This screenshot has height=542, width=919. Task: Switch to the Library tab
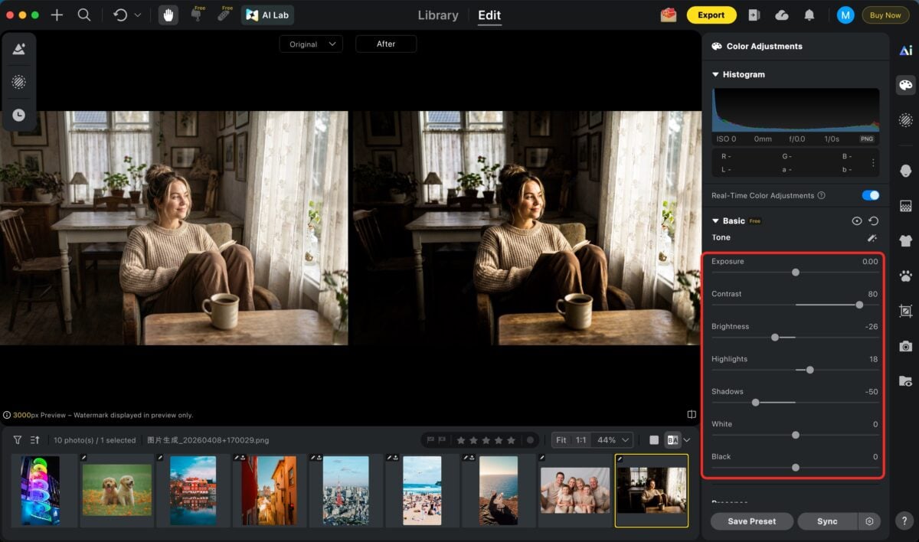click(437, 15)
